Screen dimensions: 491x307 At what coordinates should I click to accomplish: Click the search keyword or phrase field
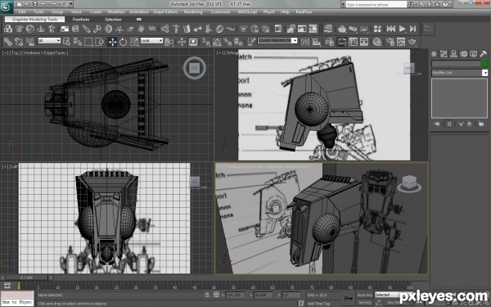[x=376, y=4]
